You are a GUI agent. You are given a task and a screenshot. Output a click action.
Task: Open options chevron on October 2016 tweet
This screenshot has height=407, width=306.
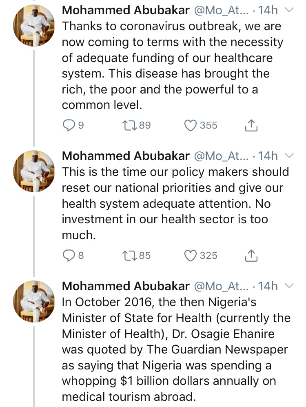pos(289,286)
